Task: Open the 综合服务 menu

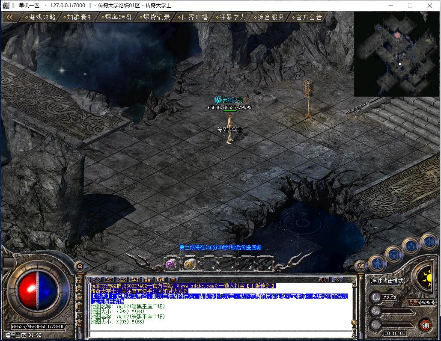Action: tap(269, 18)
